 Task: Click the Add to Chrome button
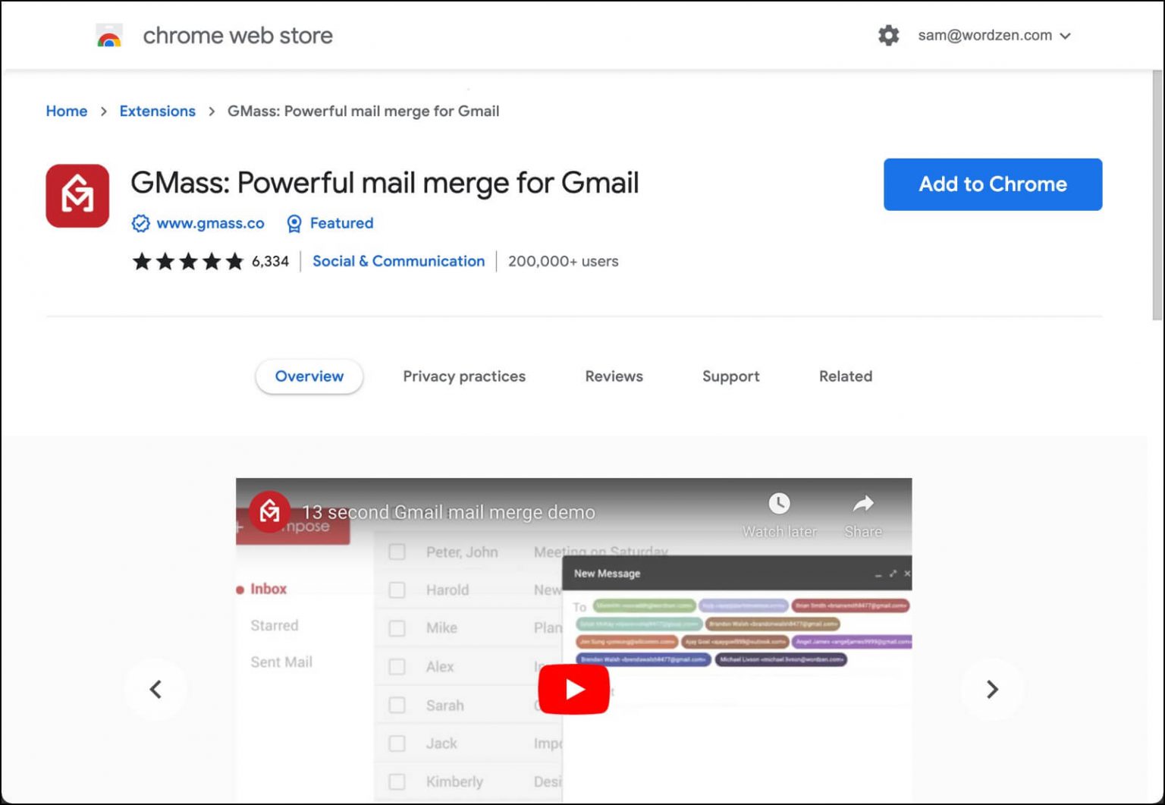(992, 184)
